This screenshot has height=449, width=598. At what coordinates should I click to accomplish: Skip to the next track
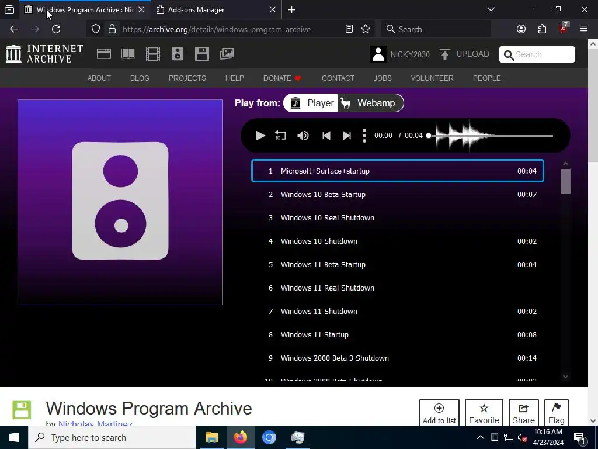pyautogui.click(x=347, y=136)
